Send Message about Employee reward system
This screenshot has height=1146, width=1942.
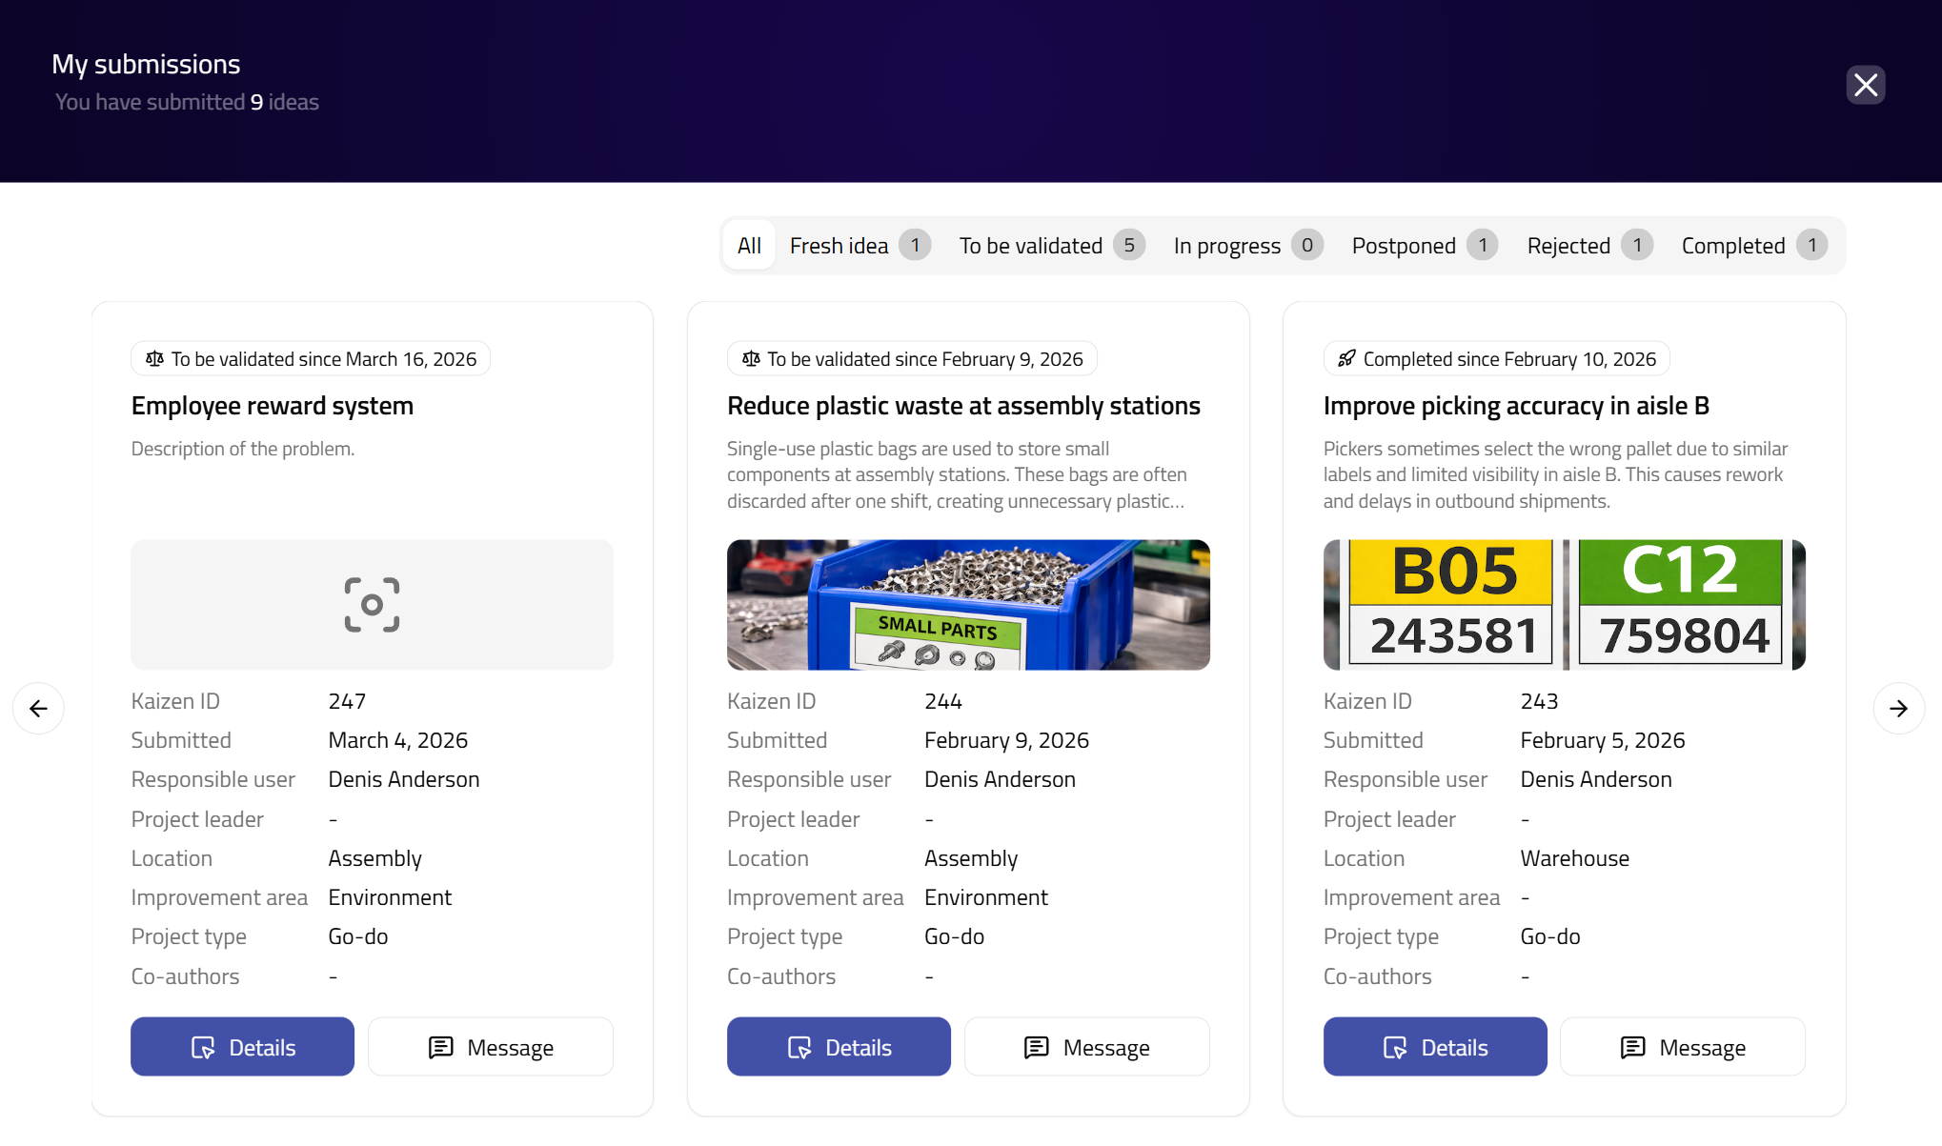click(491, 1047)
